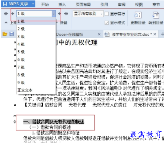Click inside the outline level input showing 1 级
This screenshot has height=143, width=164.
(34, 14)
